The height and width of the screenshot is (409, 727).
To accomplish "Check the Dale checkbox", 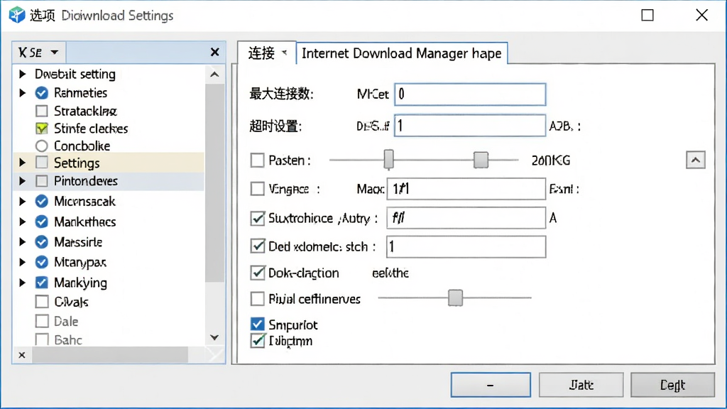I will tap(42, 321).
